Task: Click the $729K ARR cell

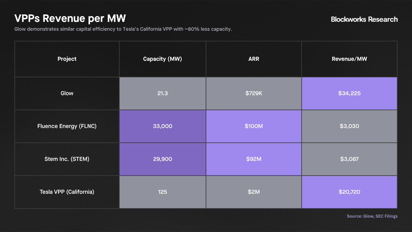Action: 254,93
